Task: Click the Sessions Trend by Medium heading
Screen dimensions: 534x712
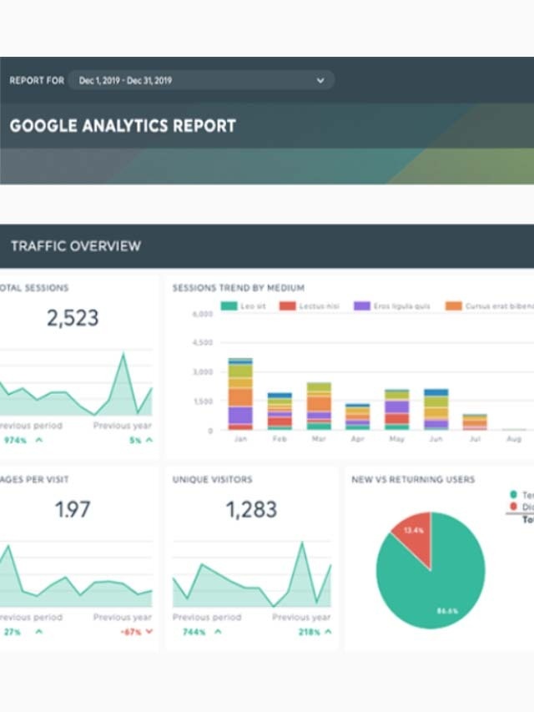Action: (x=239, y=288)
